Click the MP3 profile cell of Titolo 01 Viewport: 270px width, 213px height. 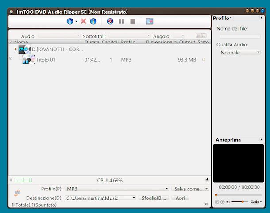click(126, 60)
